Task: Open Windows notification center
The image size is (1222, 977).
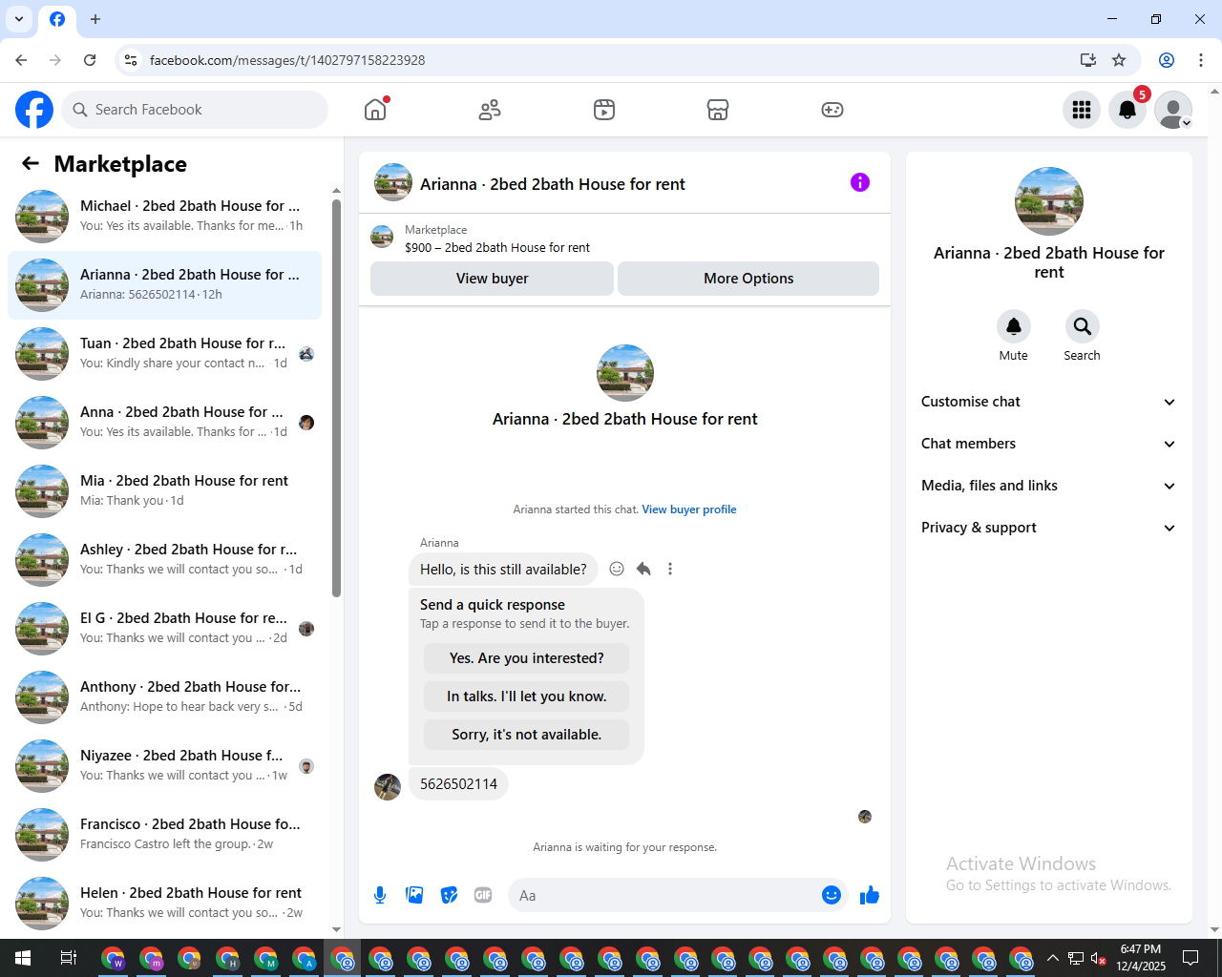Action: (x=1190, y=958)
